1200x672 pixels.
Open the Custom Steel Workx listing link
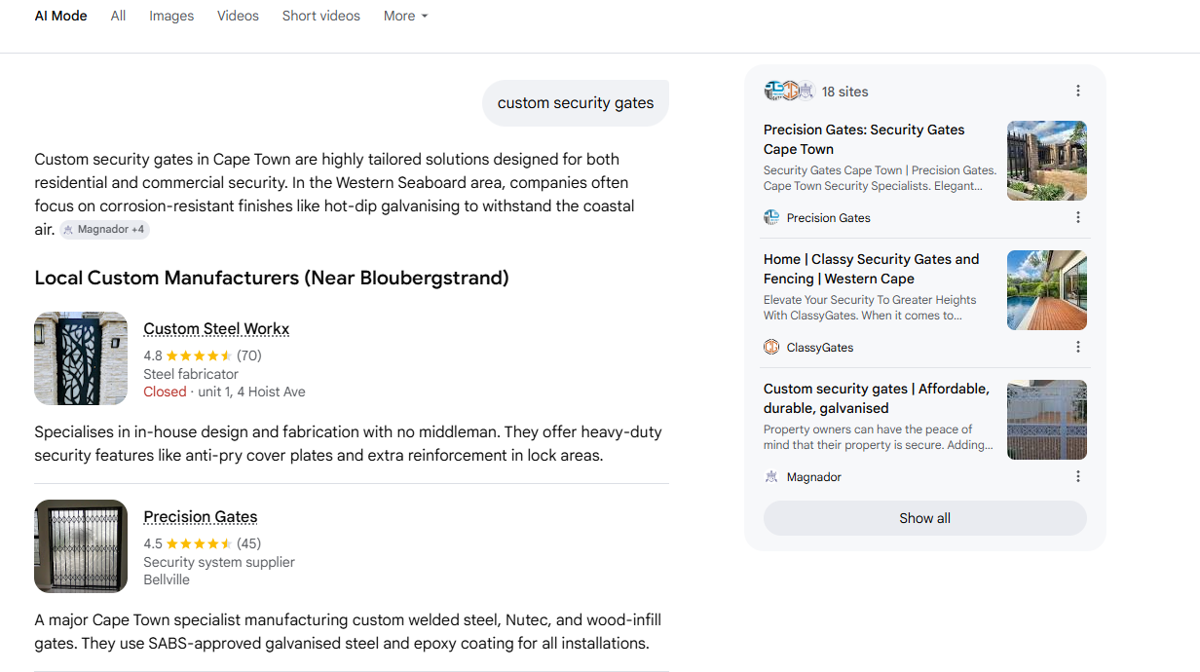coord(216,328)
